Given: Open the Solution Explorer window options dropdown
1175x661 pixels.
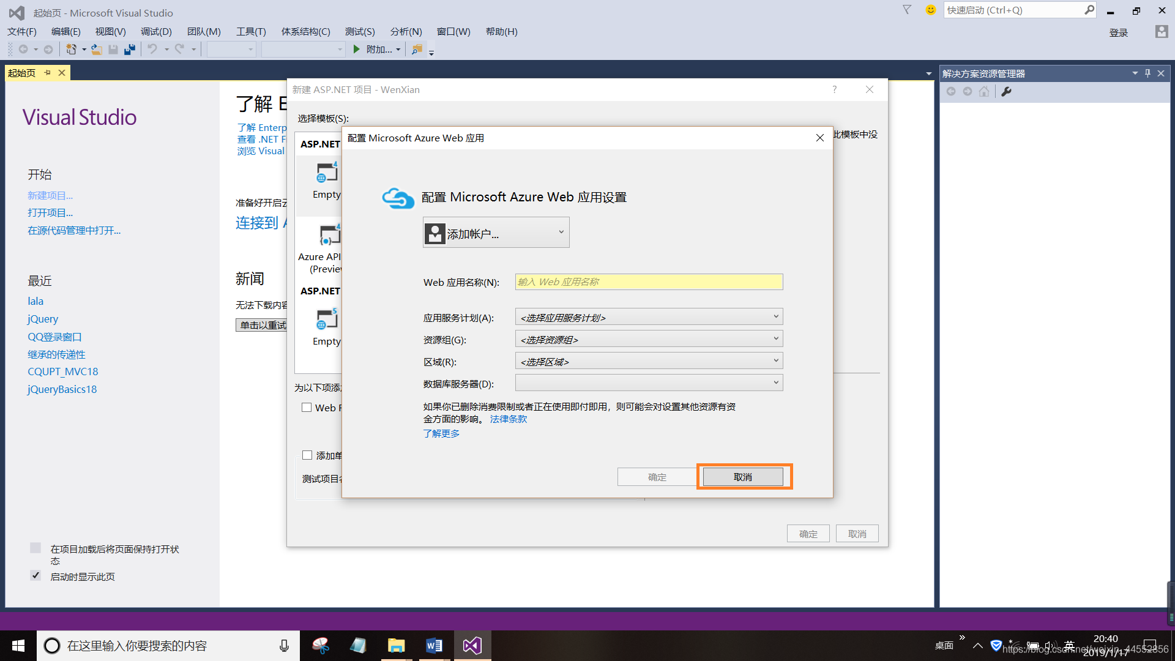Looking at the screenshot, I should (1135, 73).
